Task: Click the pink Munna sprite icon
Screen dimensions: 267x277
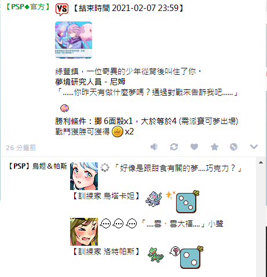Action: 64,108
